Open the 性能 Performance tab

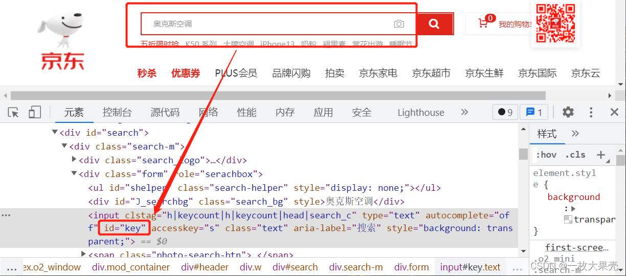coord(247,112)
